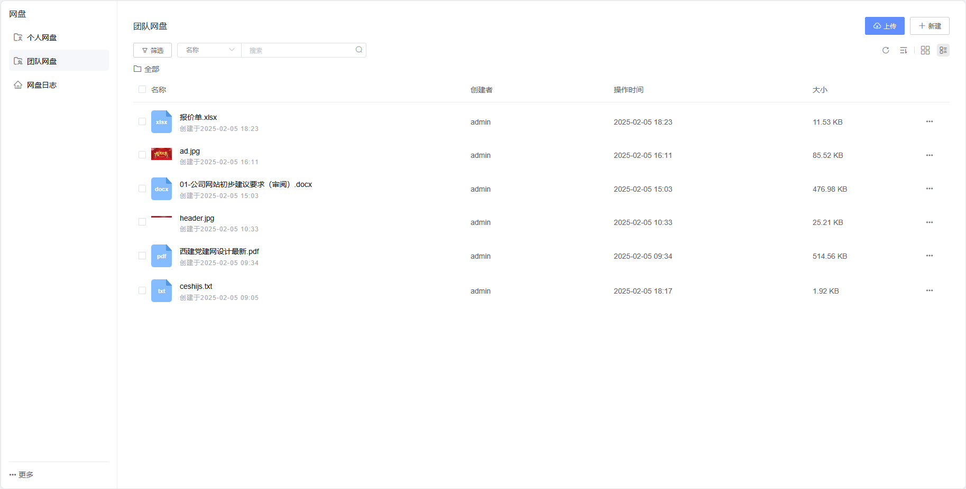
Task: Switch to list view layout
Action: click(x=943, y=50)
